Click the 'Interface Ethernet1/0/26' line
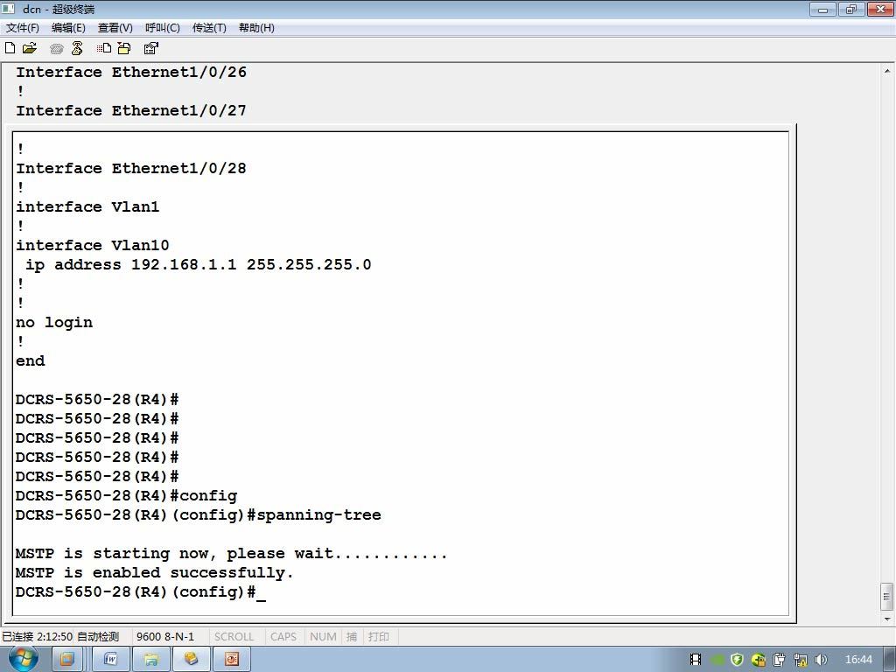Viewport: 896px width, 672px height. pyautogui.click(x=131, y=72)
